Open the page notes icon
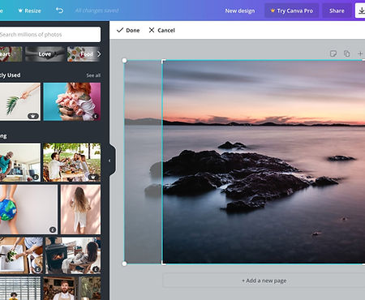Viewport: 365px width, 300px height. coord(333,54)
